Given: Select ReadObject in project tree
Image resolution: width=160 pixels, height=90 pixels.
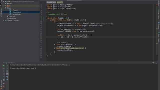Looking at the screenshot, I should 17,12.
